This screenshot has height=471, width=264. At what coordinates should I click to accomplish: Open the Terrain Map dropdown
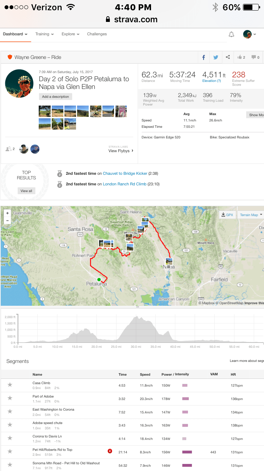251,215
